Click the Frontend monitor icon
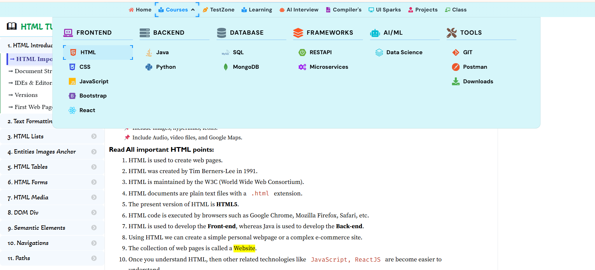The image size is (595, 270). coord(68,33)
